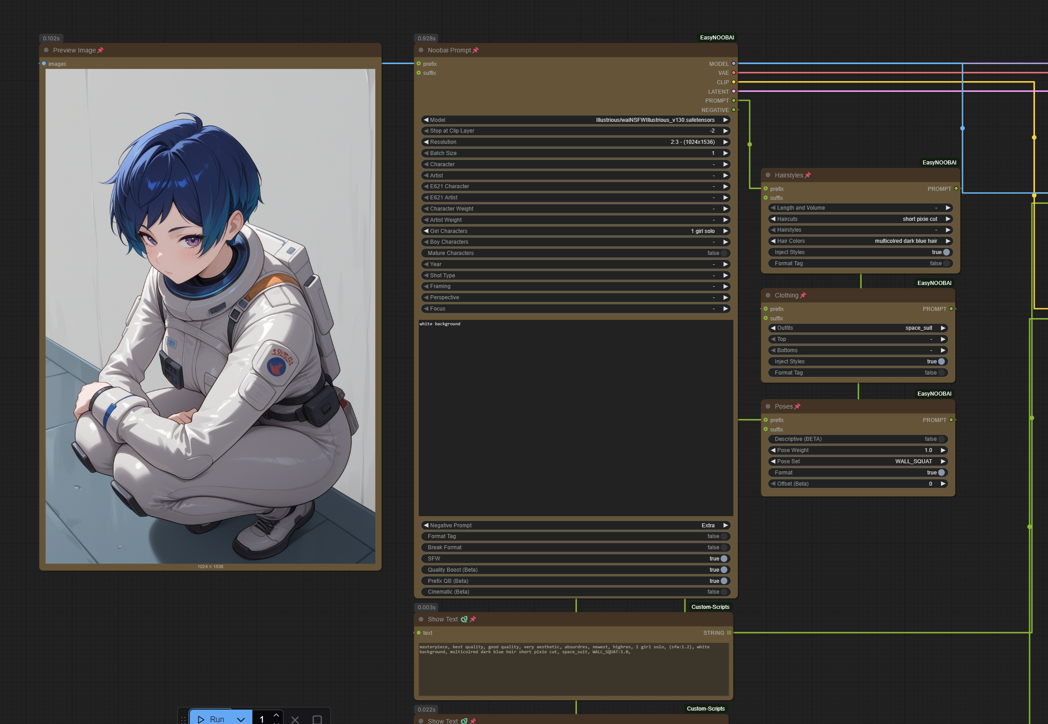Click the cancel X icon beside Run
Screen dimensions: 1048x724
coord(295,720)
